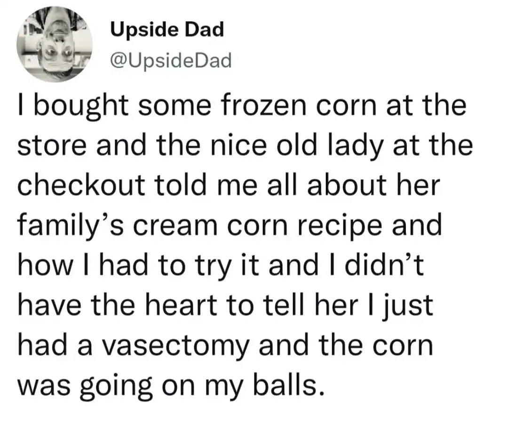Click the final word "balls."
The width and height of the screenshot is (508, 427).
pos(288,386)
